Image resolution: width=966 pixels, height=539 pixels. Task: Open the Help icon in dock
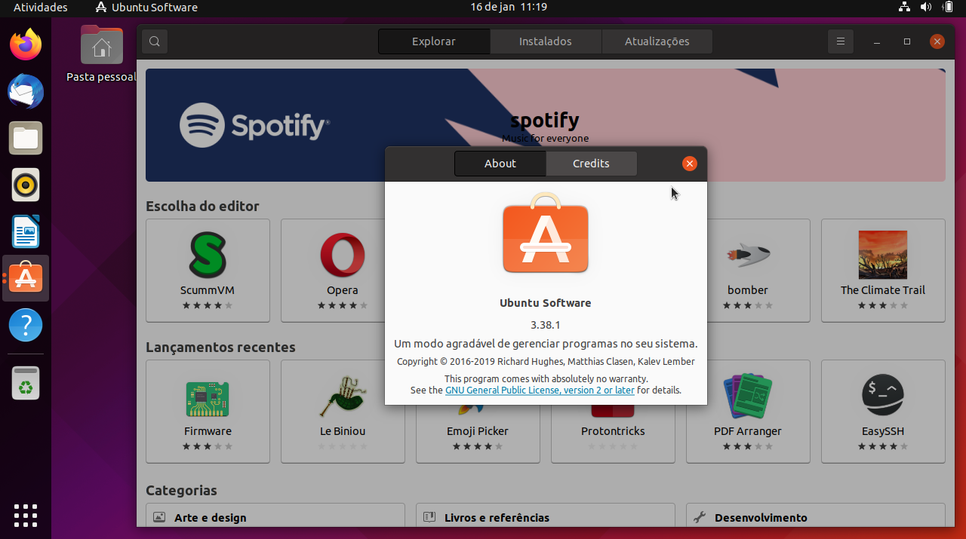pos(26,325)
